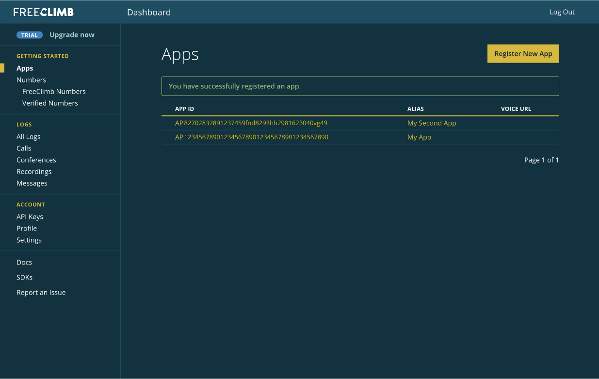Open the Messages log

tap(32, 183)
